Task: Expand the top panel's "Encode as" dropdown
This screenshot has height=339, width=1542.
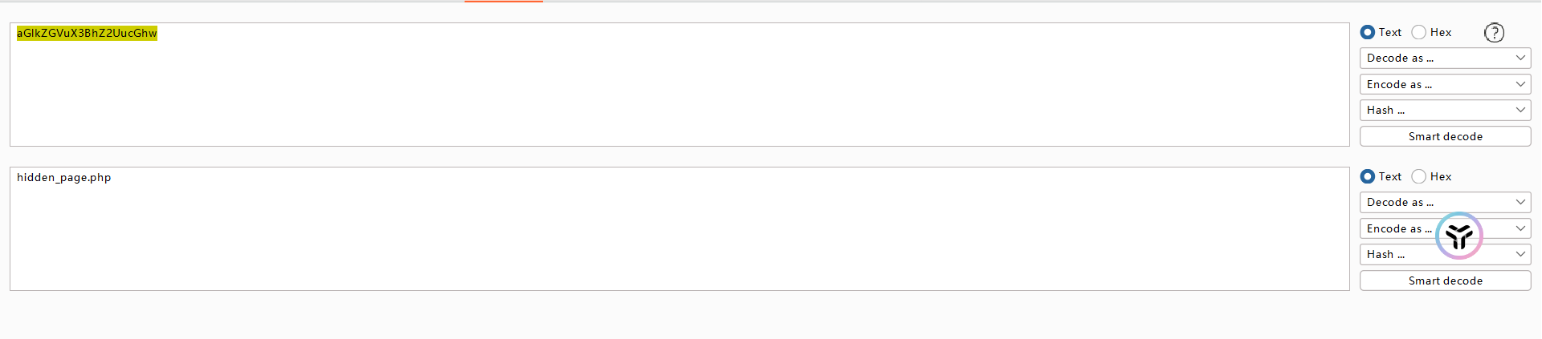Action: click(1445, 84)
